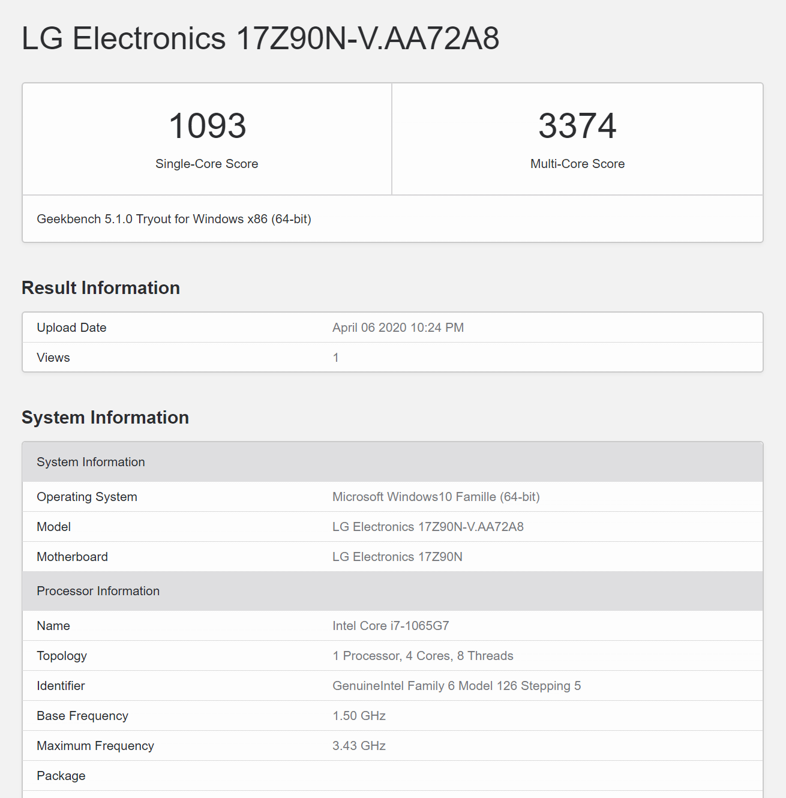Viewport: 786px width, 798px height.
Task: Click the Single-Core Score label
Action: tap(206, 164)
